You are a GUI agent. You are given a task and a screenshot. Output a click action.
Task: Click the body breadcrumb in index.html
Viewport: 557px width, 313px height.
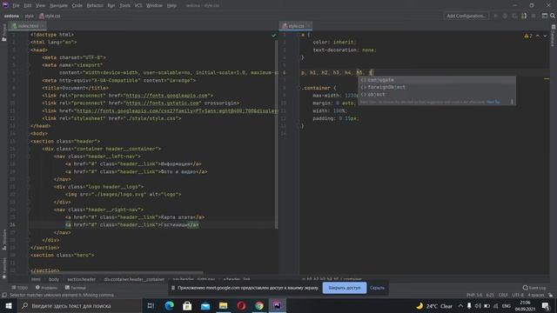click(54, 280)
